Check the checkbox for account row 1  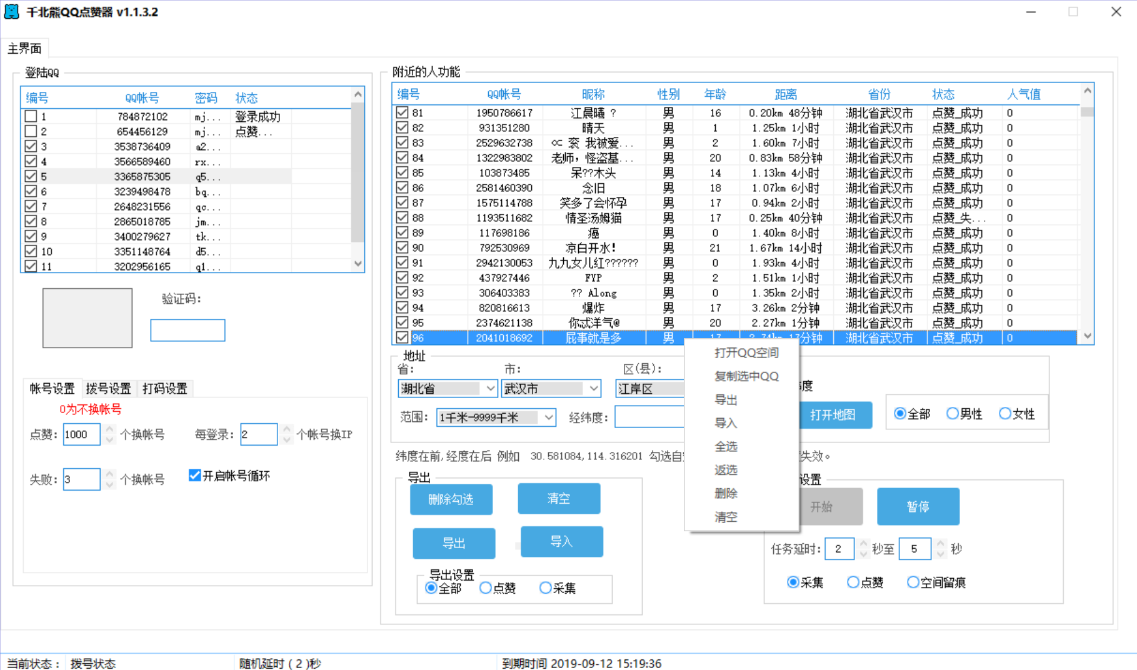[31, 116]
